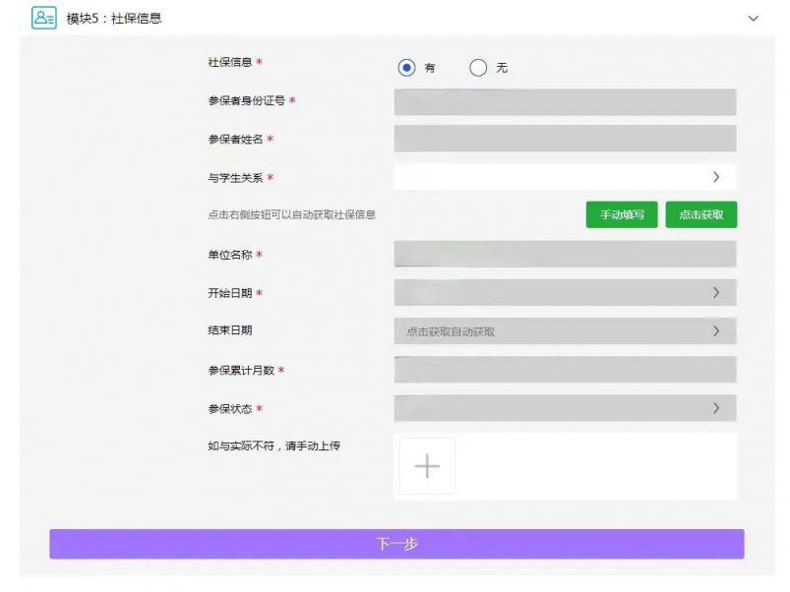The image size is (790, 592).
Task: Click the 手动填写 button
Action: tap(622, 214)
